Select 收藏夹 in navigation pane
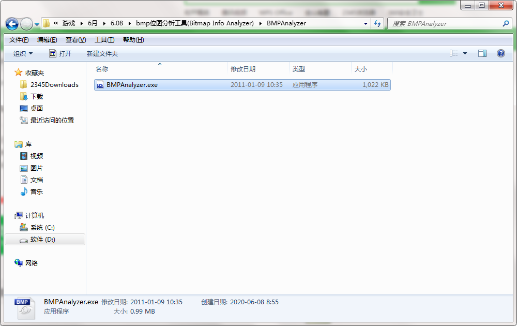 click(35, 72)
